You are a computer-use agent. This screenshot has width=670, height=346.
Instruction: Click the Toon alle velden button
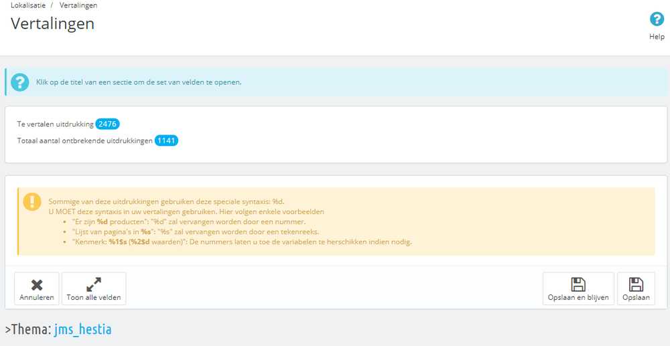click(x=94, y=288)
